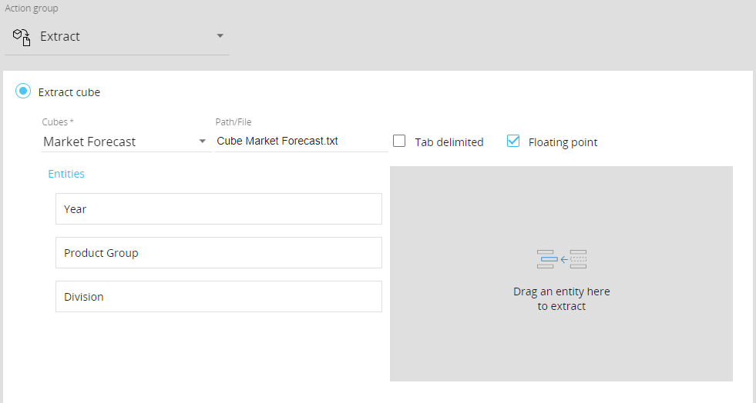Click the 'Drag an entity here' text
The image size is (756, 403).
(561, 292)
